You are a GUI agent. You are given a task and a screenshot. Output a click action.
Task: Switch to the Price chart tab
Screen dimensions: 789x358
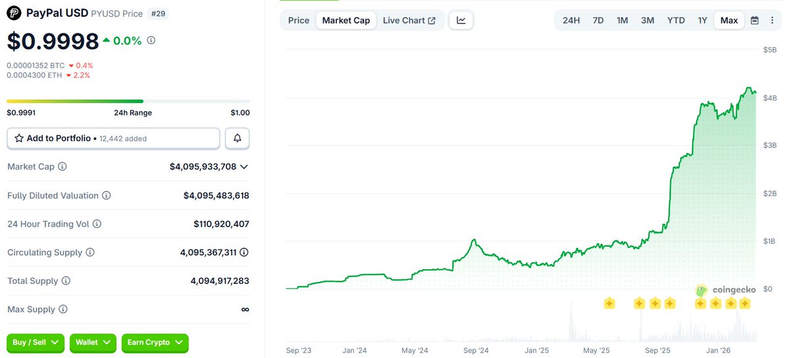pos(299,20)
